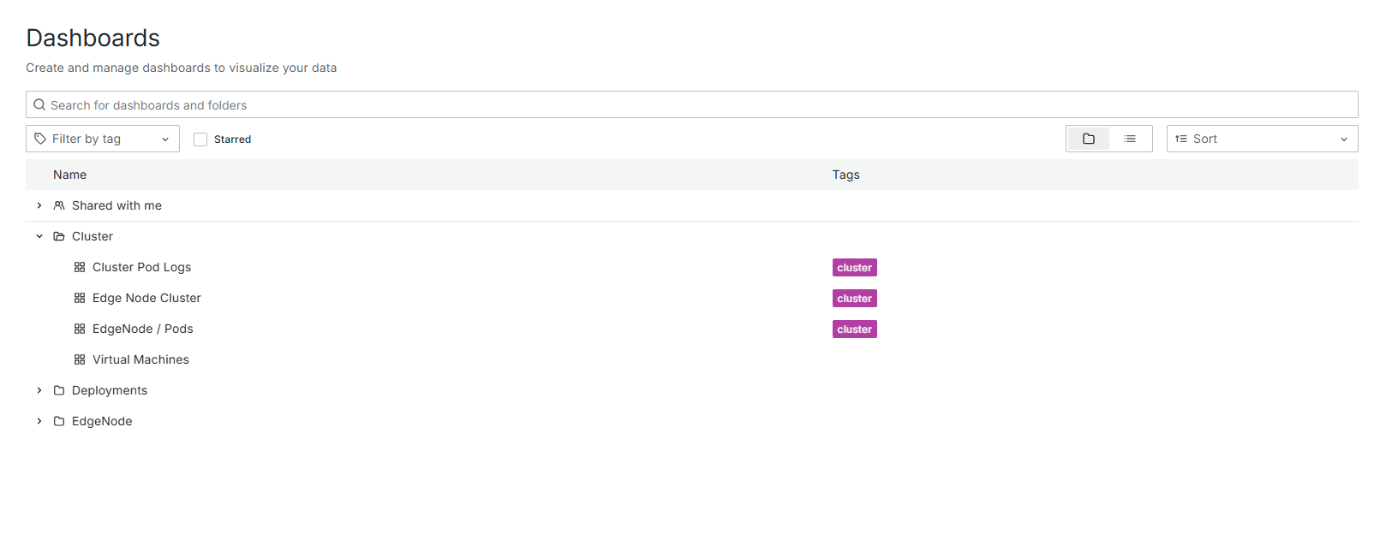Click the dashboard icon beside Edge Node Cluster
Viewport: 1374px width, 534px height.
[x=80, y=298]
